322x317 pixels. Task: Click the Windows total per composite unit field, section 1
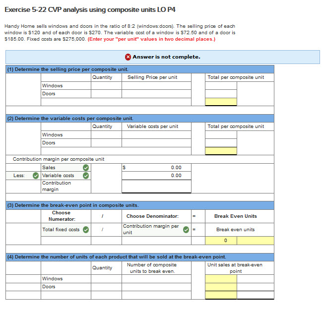[221, 86]
